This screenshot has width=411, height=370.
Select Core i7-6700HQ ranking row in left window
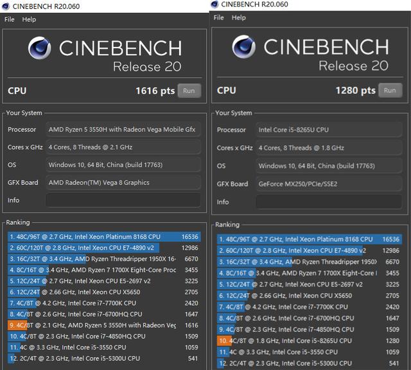[x=104, y=314]
